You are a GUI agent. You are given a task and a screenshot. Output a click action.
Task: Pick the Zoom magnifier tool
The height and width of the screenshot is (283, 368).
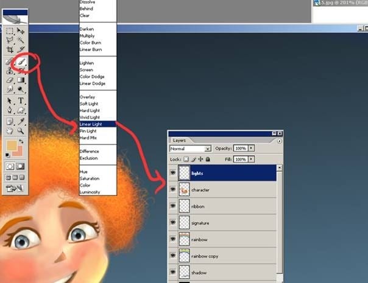coord(21,130)
